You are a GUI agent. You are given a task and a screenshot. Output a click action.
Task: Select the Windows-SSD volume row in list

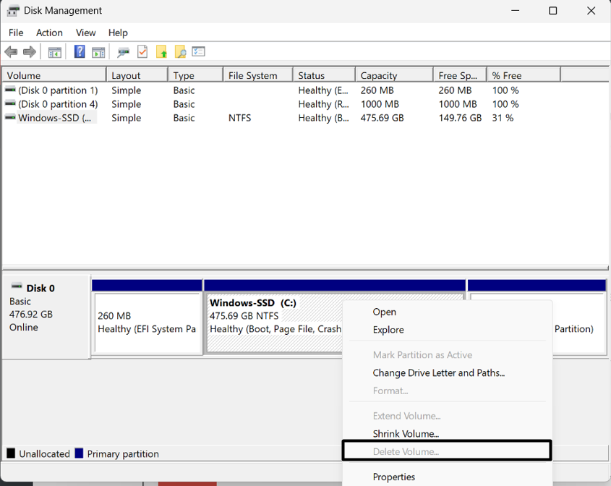click(x=55, y=118)
